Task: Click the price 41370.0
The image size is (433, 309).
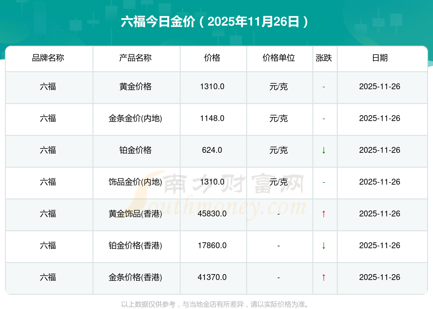Action: [212, 277]
